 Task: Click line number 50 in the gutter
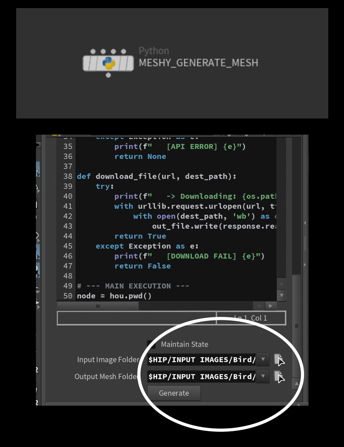[68, 296]
